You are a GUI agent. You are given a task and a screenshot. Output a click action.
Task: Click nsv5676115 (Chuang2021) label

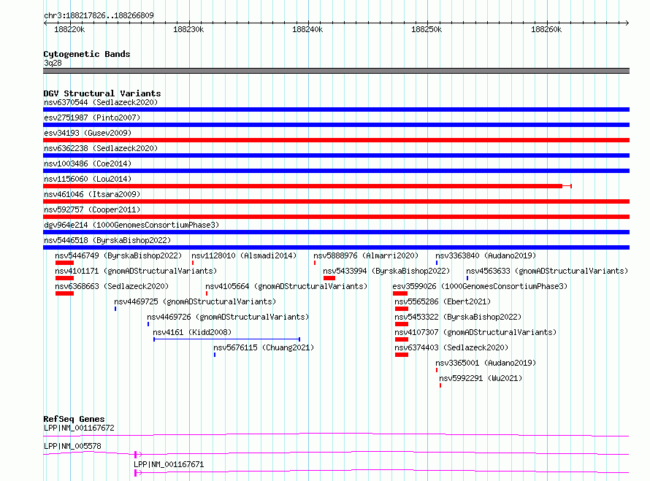tap(264, 347)
